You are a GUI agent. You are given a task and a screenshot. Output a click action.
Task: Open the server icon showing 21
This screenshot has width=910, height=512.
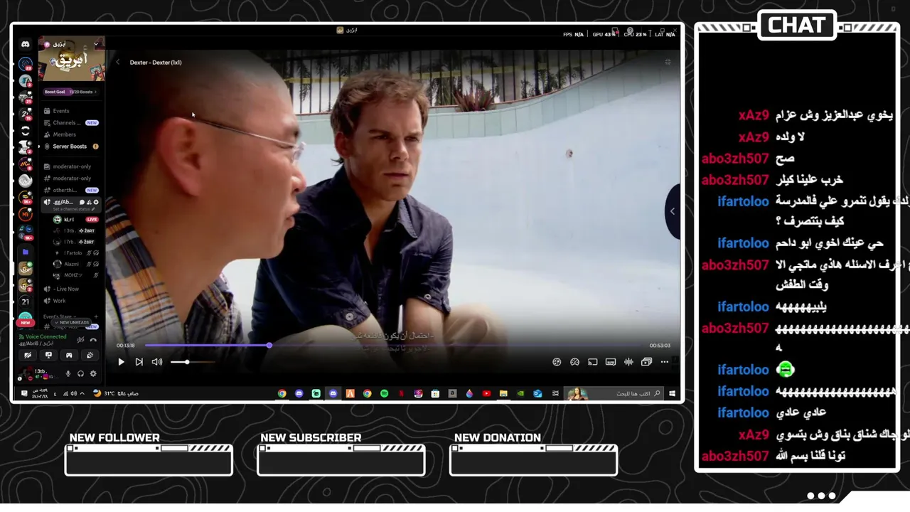click(x=26, y=302)
